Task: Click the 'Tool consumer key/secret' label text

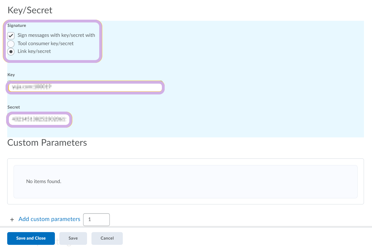Action: point(45,43)
